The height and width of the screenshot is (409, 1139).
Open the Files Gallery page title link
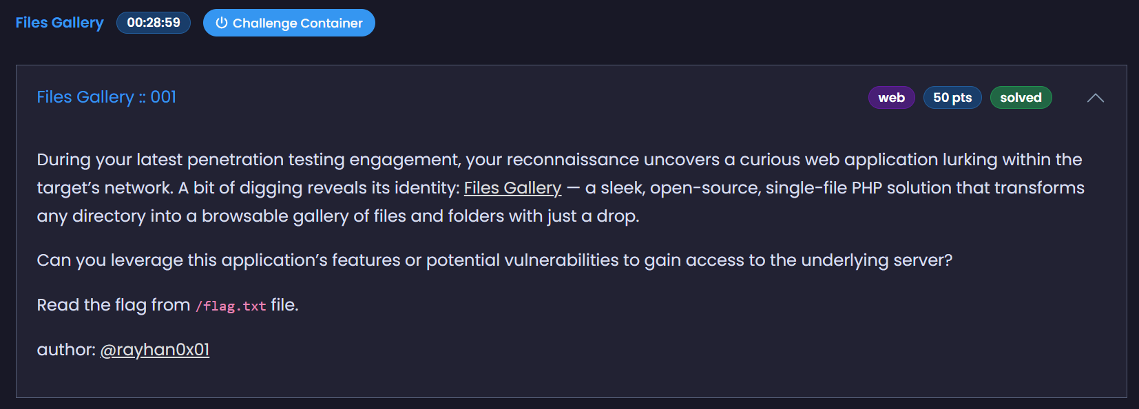point(59,23)
